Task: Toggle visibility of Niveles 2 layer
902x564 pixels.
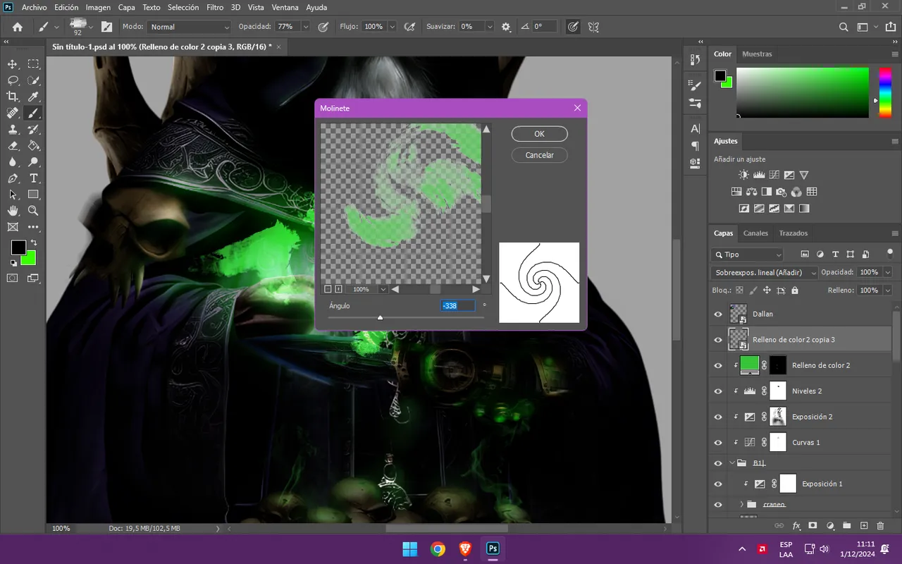Action: 718,391
